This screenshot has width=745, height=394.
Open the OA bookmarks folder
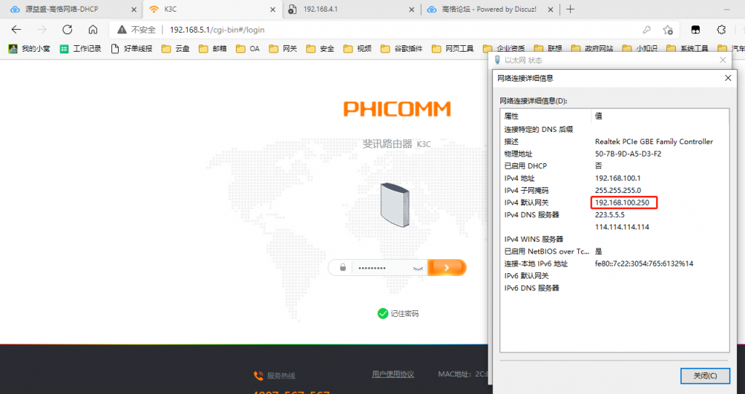pyautogui.click(x=248, y=49)
